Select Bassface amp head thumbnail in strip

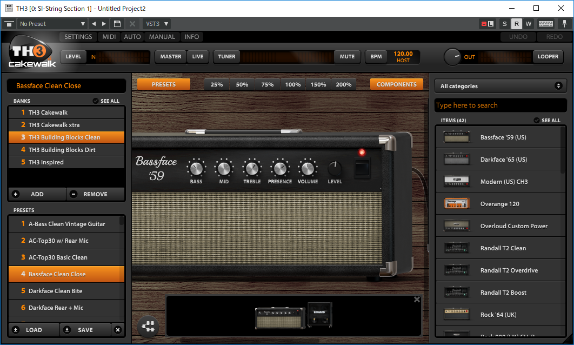point(281,318)
